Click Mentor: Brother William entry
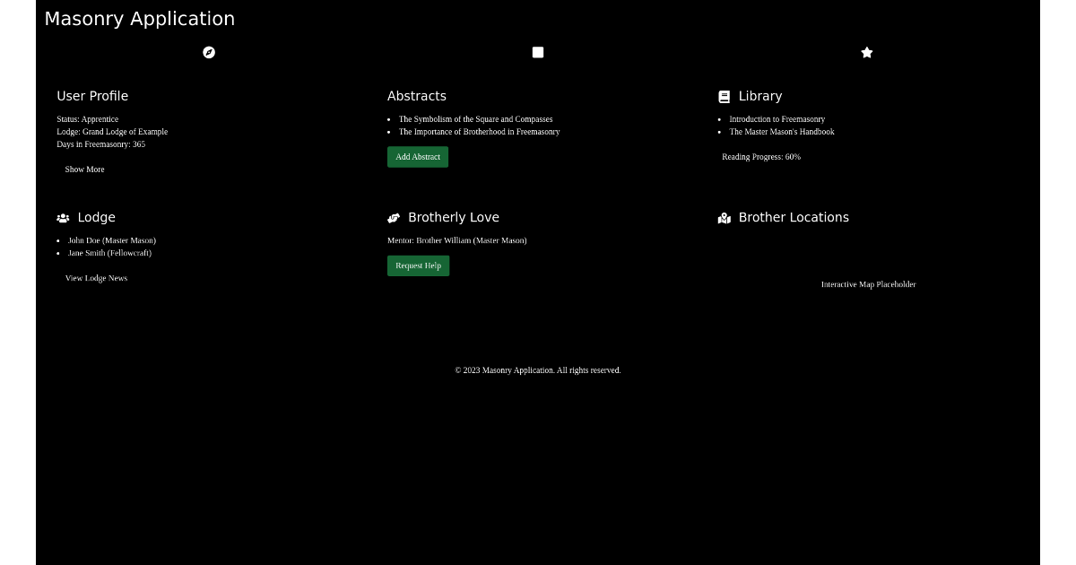The width and height of the screenshot is (1076, 565). [456, 240]
